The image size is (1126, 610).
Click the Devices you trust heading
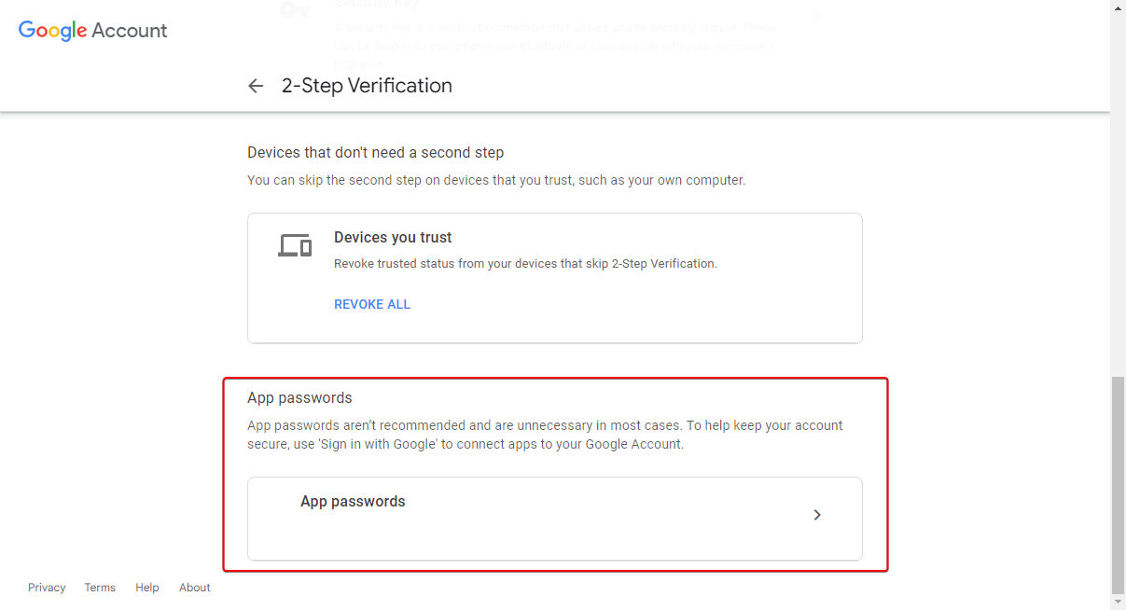[393, 238]
